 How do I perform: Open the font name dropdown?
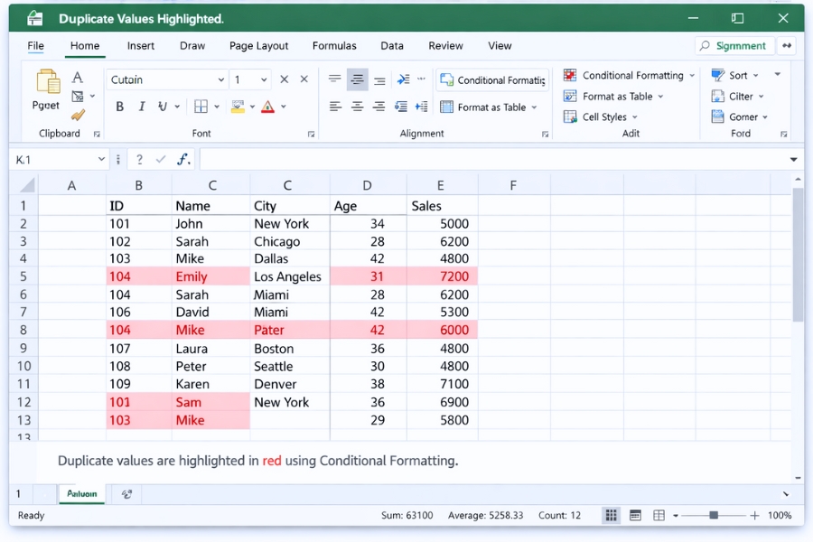[x=222, y=79]
